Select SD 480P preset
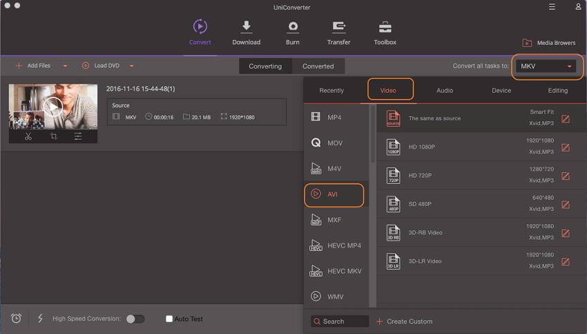587x334 pixels. (x=481, y=204)
